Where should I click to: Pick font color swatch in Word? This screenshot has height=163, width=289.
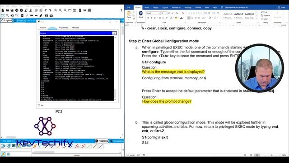pyautogui.click(x=182, y=18)
